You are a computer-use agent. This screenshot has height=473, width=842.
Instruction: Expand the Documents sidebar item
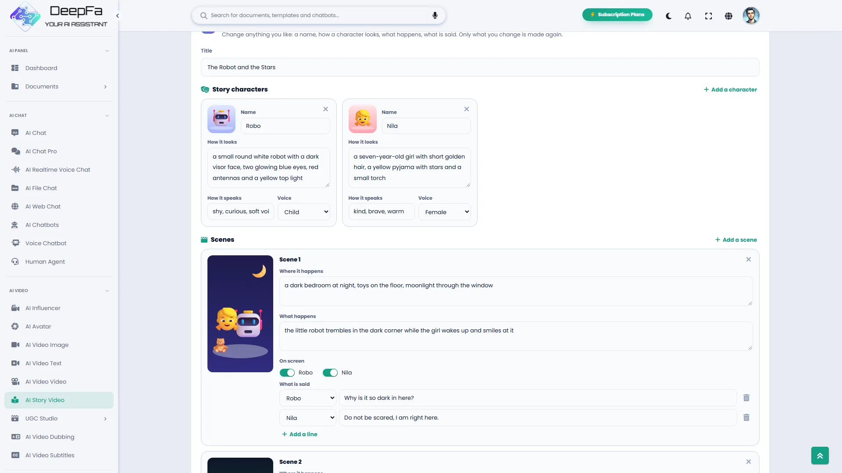pos(59,86)
